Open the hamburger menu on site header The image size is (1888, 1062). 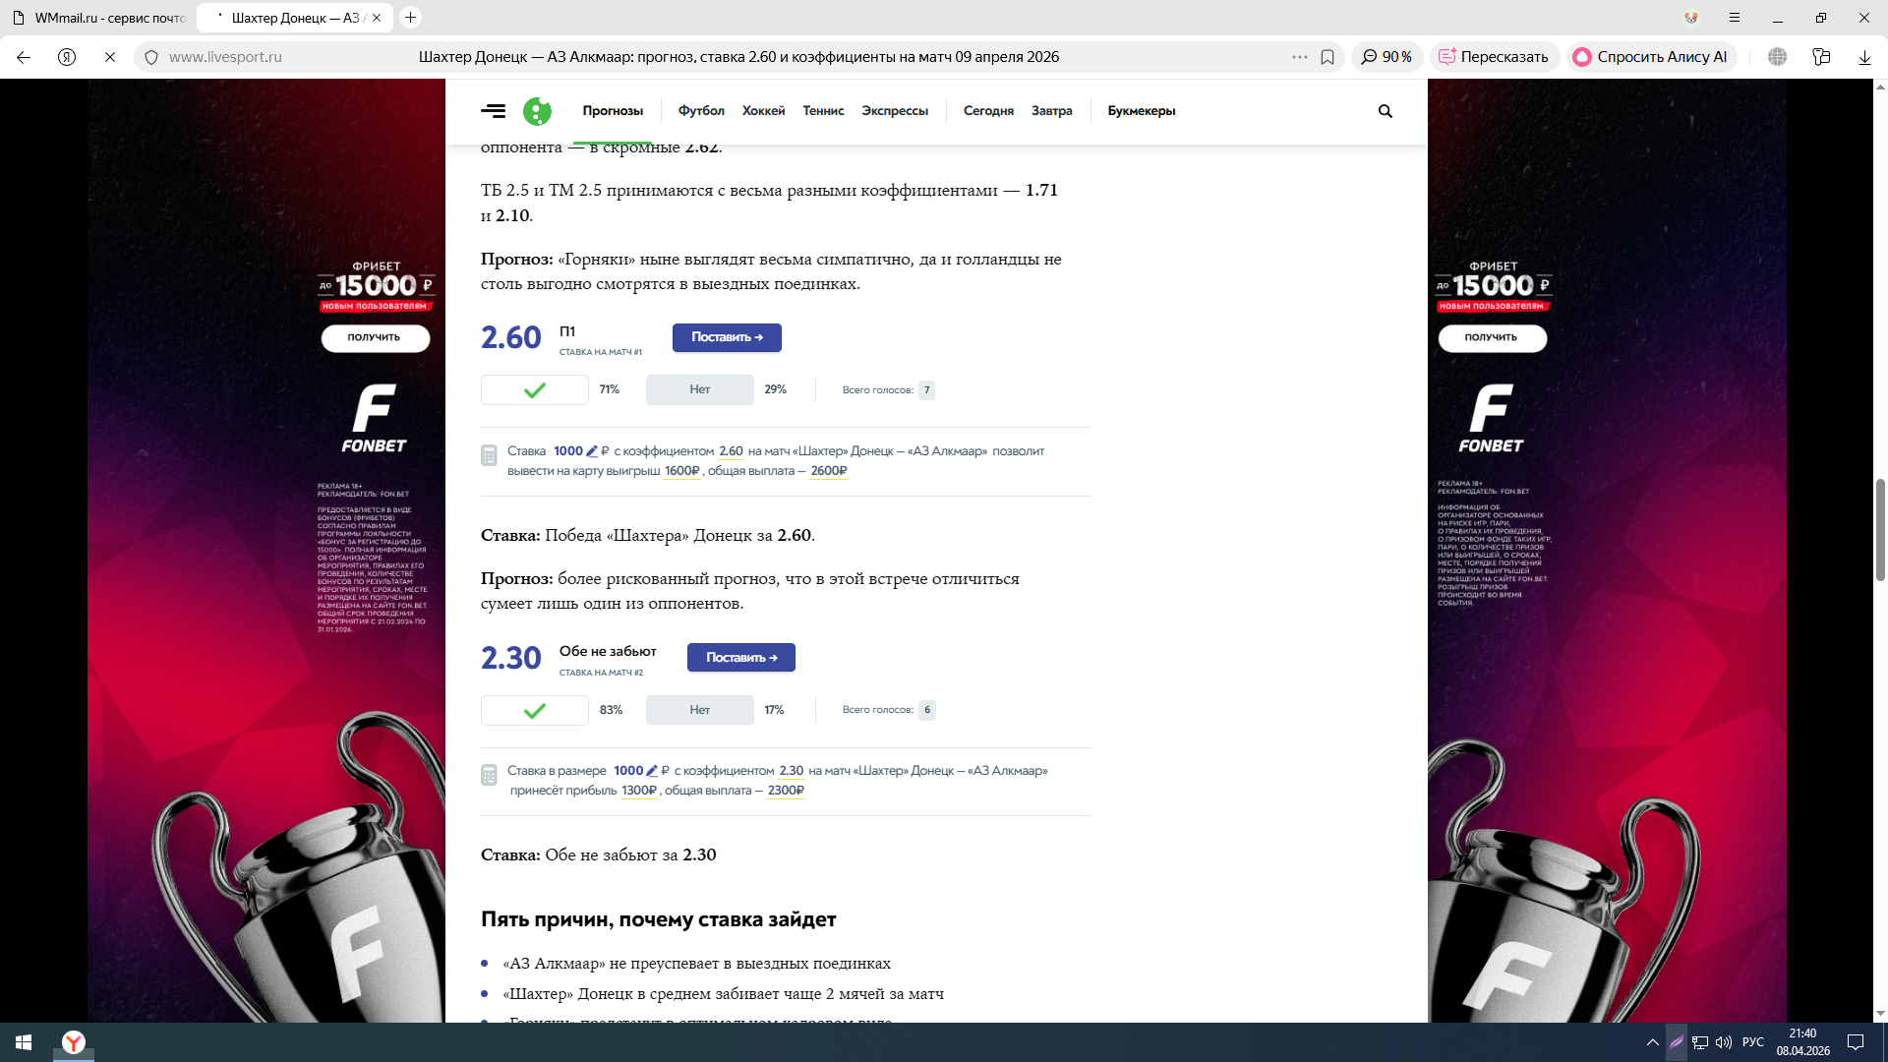[x=493, y=111]
